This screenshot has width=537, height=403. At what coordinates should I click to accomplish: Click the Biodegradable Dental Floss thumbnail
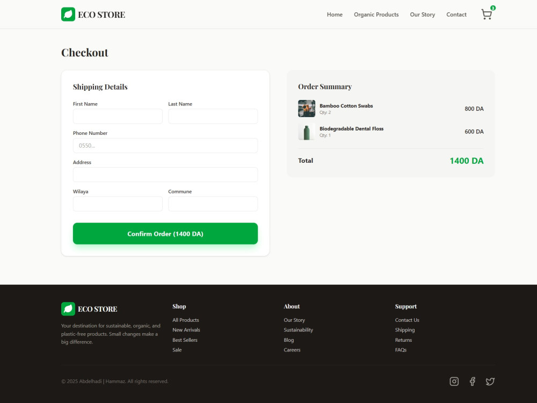[307, 132]
